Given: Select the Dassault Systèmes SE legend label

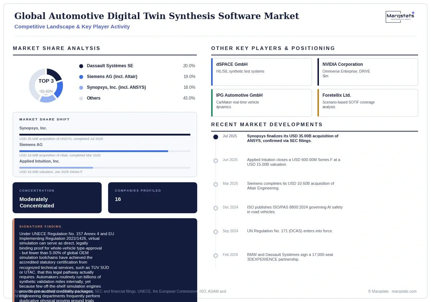Looking at the screenshot, I should coord(110,66).
